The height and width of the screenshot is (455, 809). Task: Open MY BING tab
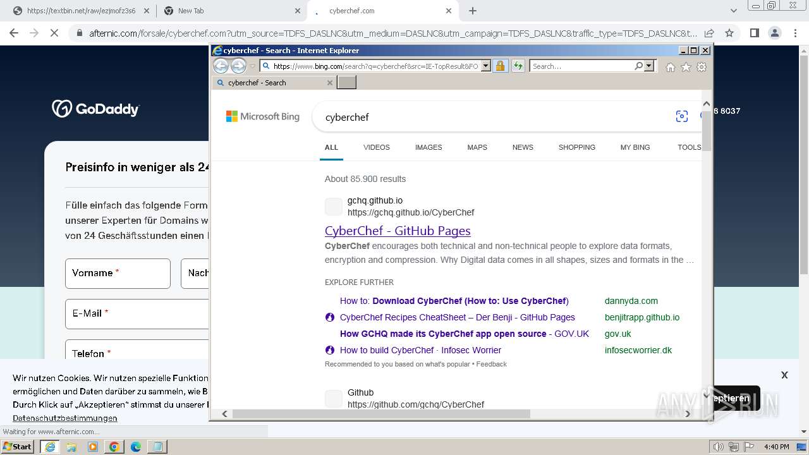pos(635,147)
